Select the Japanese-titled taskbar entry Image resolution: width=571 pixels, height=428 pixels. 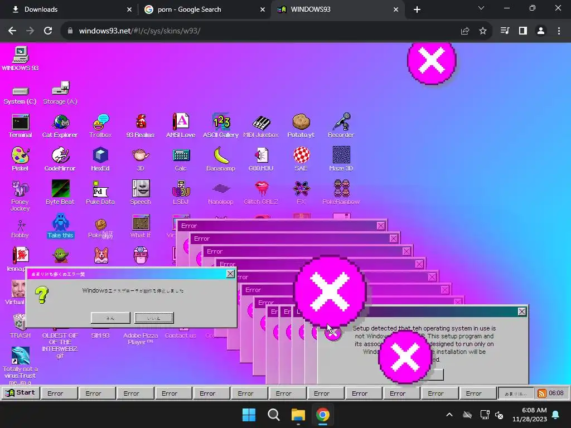coord(515,393)
